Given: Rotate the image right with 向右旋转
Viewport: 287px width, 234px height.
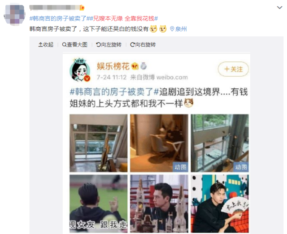Looking at the screenshot, I should [x=143, y=44].
